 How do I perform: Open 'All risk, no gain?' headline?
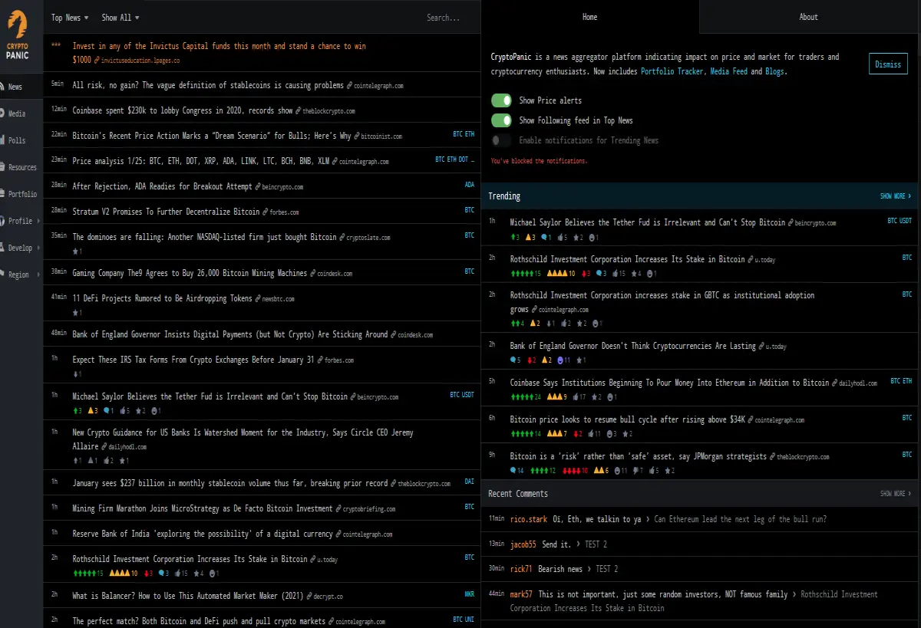tap(208, 85)
